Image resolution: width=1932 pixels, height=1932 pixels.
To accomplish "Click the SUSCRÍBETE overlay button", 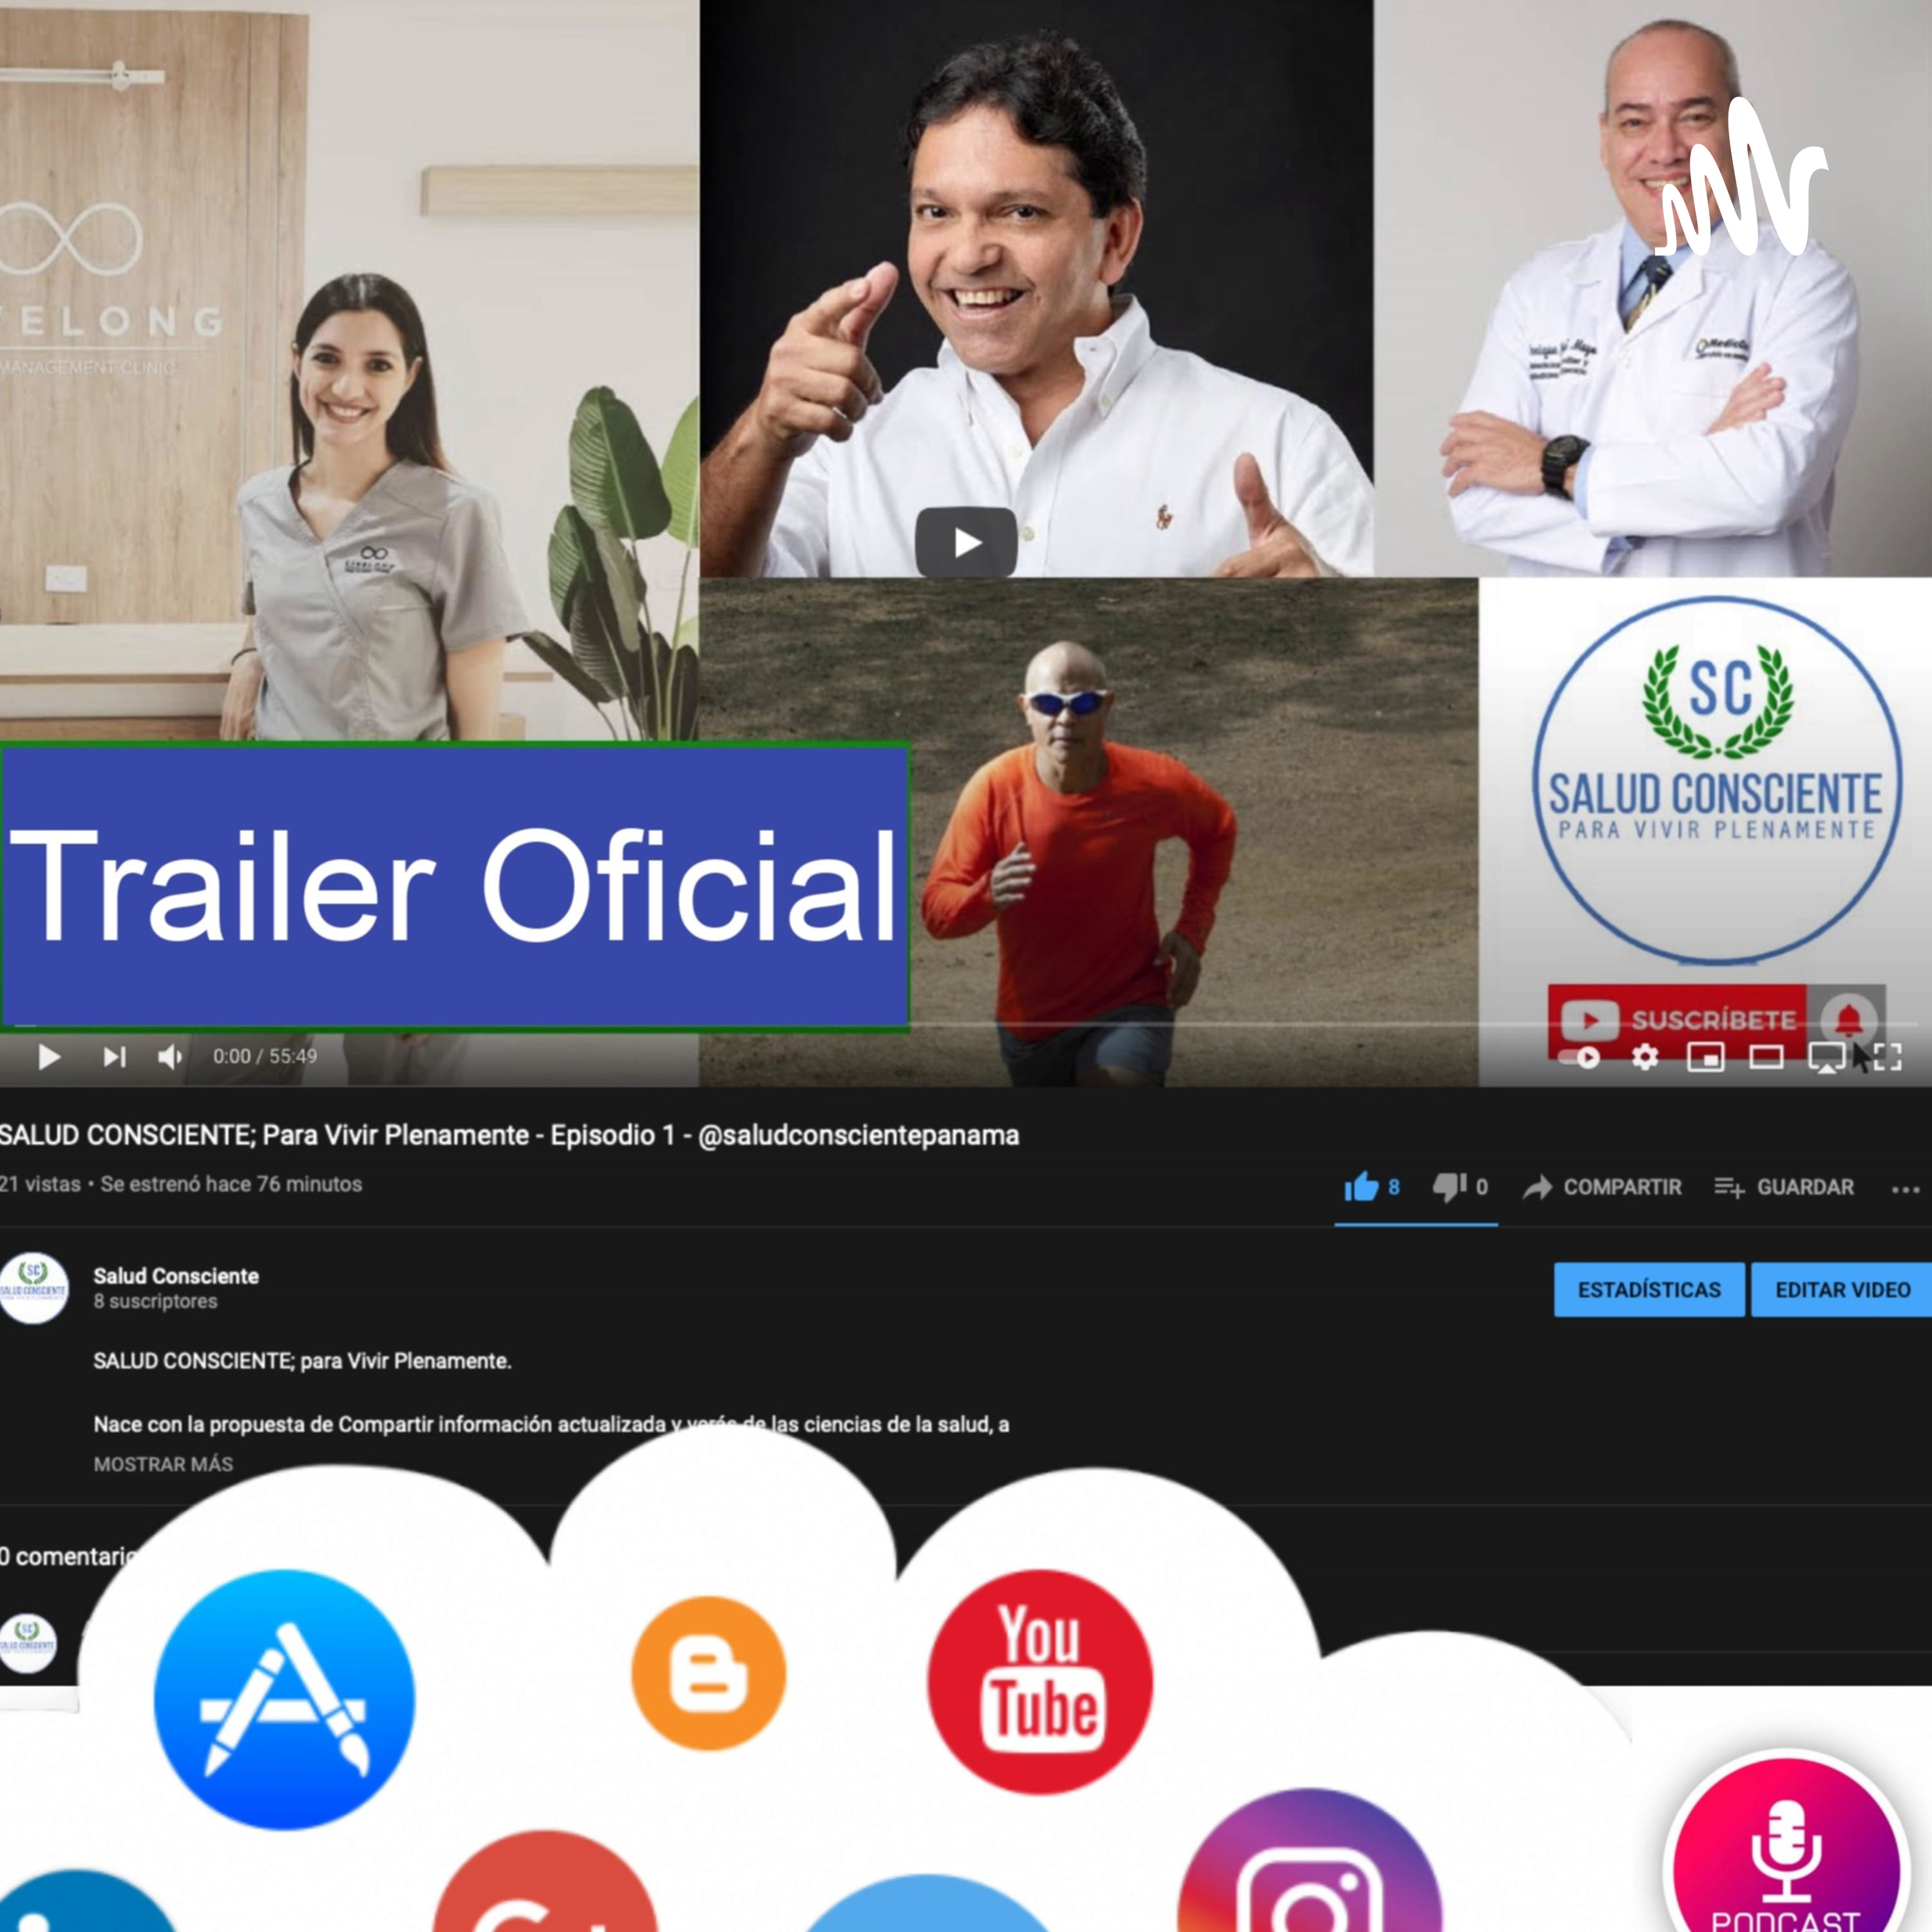I will click(1678, 1020).
